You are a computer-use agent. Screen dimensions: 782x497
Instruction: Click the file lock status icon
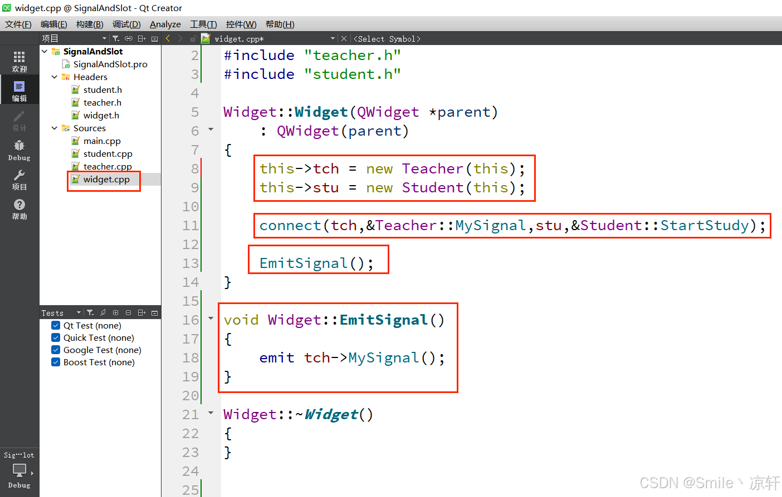coord(193,38)
